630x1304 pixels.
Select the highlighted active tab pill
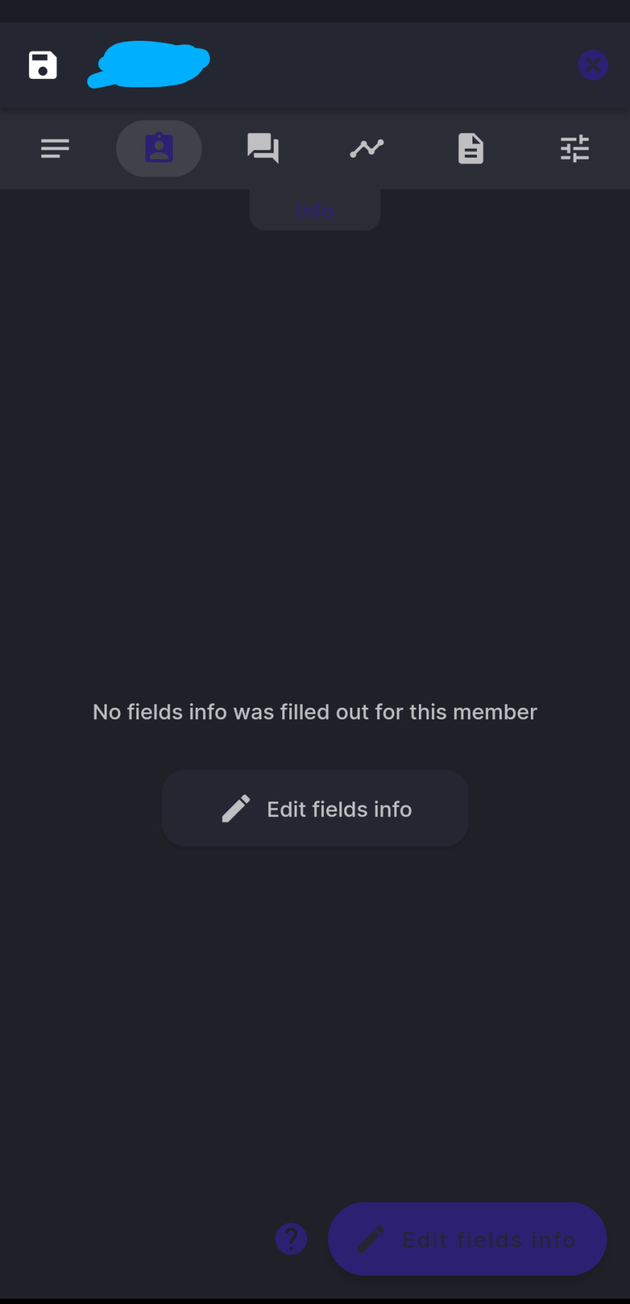(159, 148)
